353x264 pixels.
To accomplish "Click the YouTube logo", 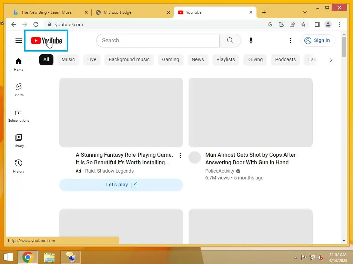I will point(47,41).
